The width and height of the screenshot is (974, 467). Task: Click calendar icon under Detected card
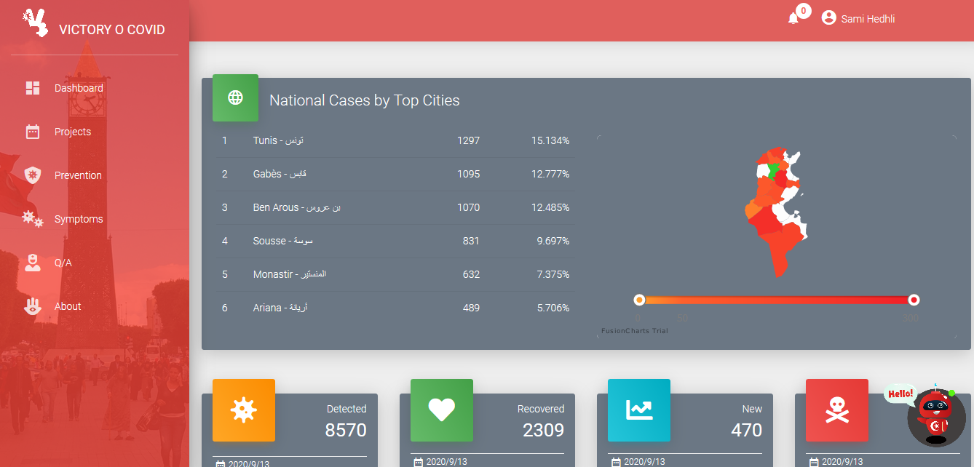click(221, 463)
